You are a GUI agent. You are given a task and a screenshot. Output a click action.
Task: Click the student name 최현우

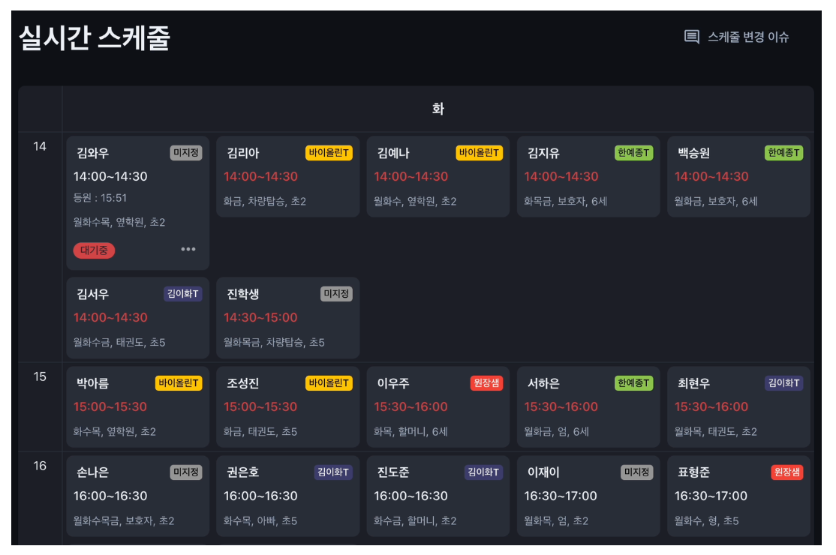(694, 383)
